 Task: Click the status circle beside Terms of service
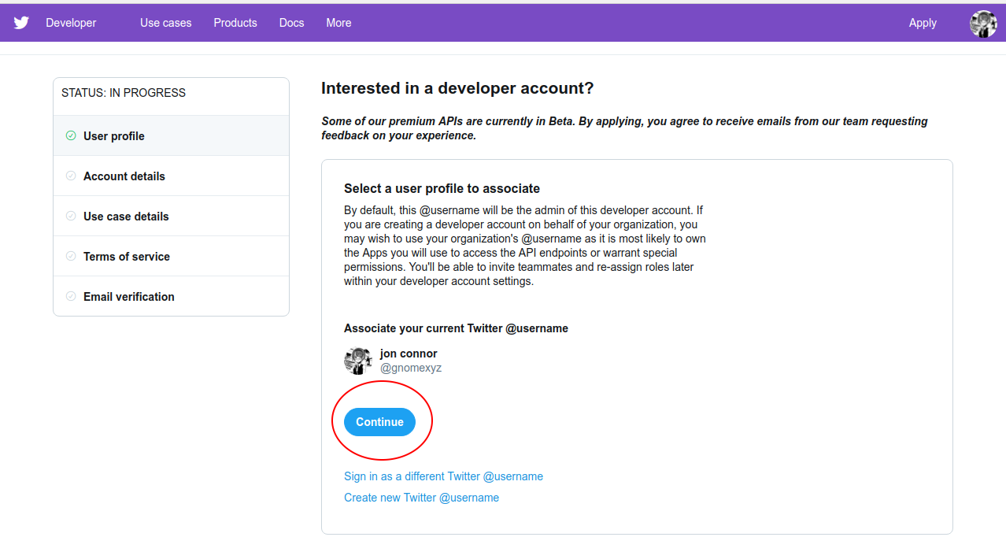(x=71, y=256)
